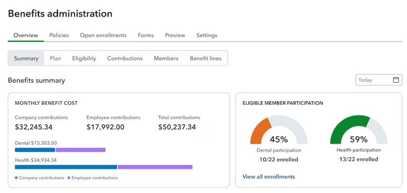407x193 pixels.
Task: Click the green Health participation gauge
Action: [x=348, y=127]
